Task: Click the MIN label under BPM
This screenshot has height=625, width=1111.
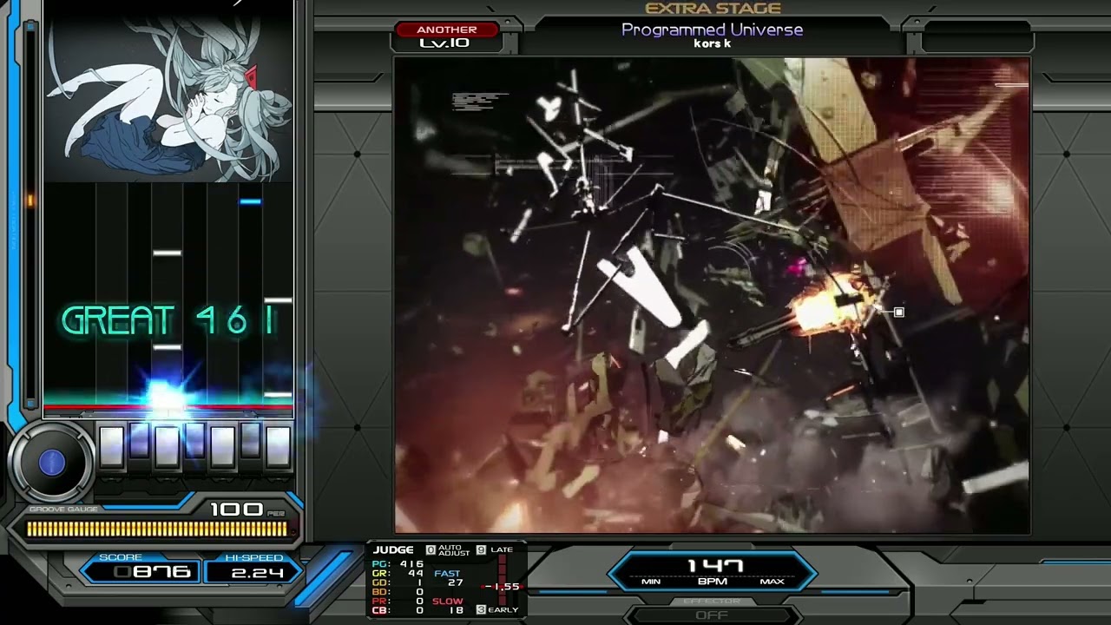Action: click(651, 582)
